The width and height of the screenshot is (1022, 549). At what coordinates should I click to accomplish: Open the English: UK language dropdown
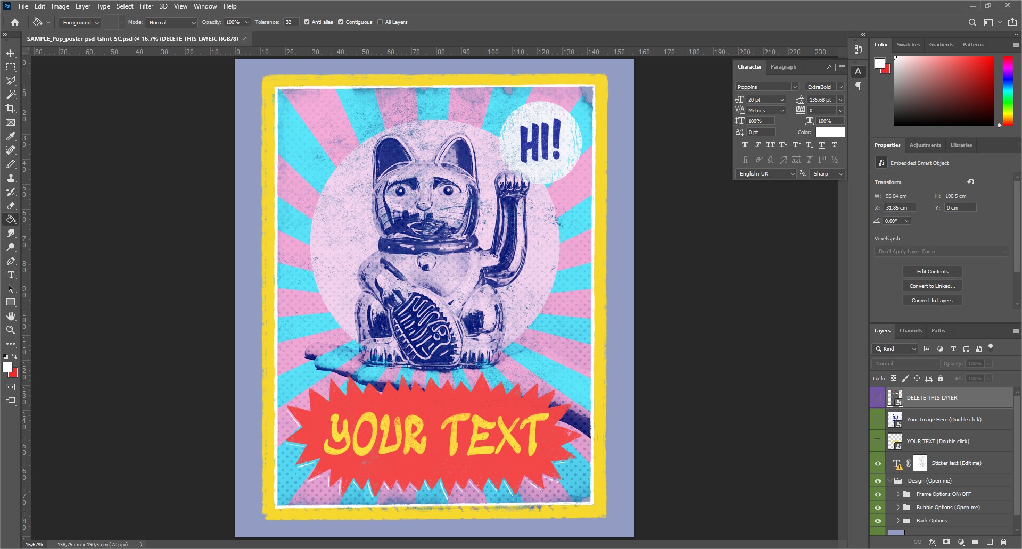pyautogui.click(x=766, y=174)
